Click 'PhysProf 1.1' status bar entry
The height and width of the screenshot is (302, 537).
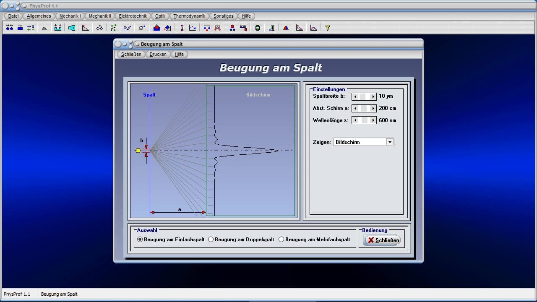tap(17, 294)
